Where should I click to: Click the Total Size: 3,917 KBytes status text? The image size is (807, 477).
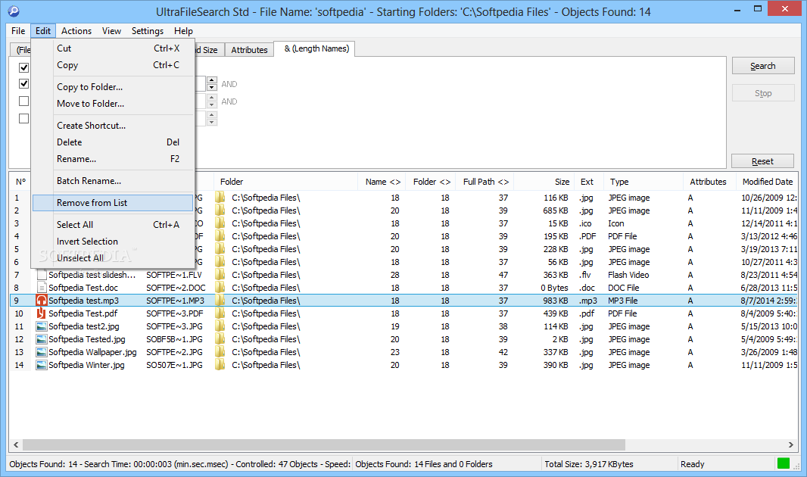[589, 464]
